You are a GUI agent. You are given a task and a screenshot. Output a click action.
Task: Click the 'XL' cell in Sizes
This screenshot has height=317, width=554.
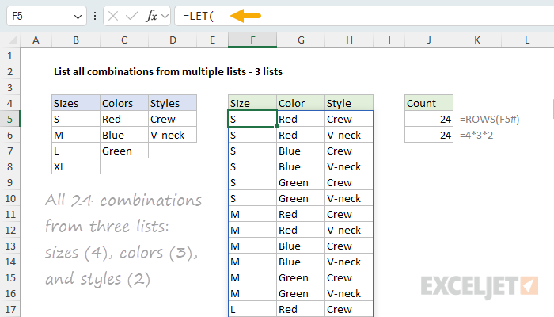pos(76,166)
